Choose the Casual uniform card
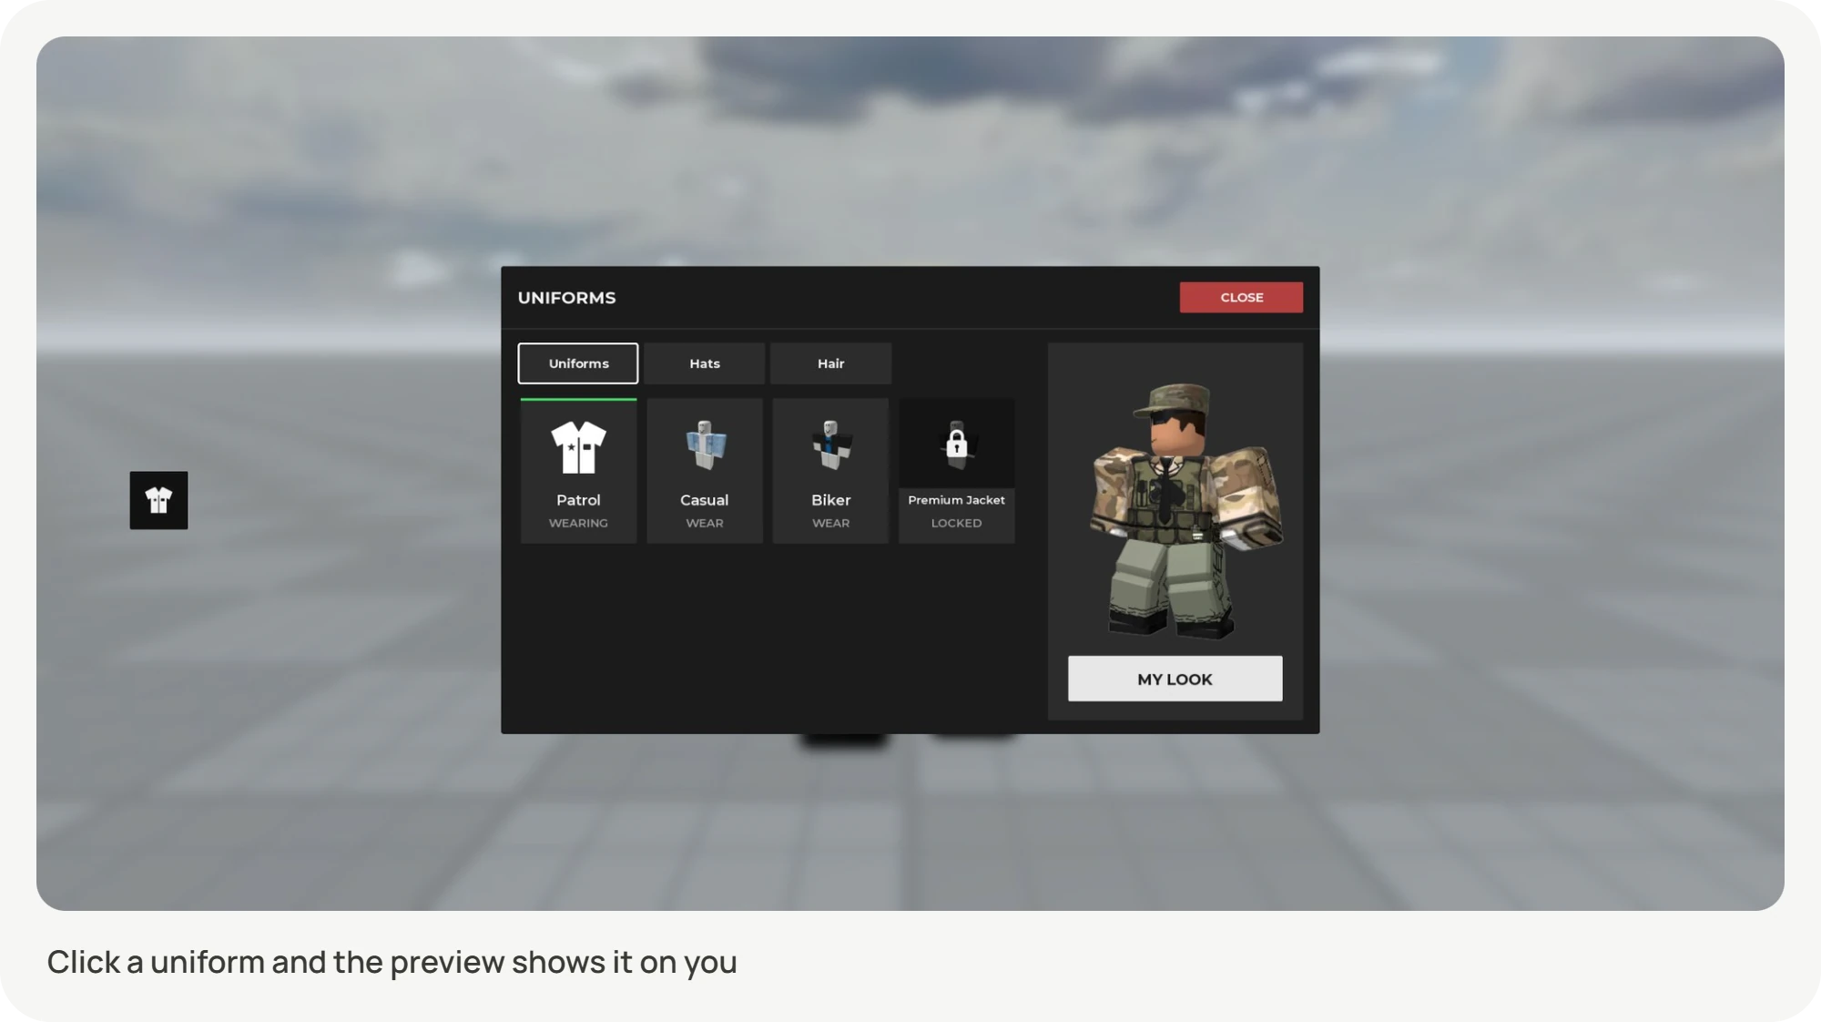1821x1022 pixels. pyautogui.click(x=705, y=471)
